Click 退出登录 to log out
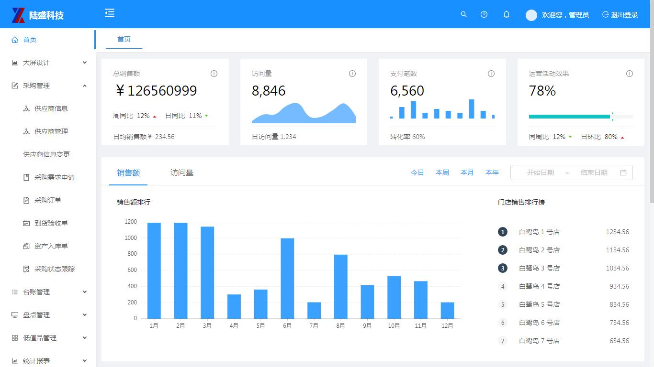The image size is (654, 367). [620, 15]
